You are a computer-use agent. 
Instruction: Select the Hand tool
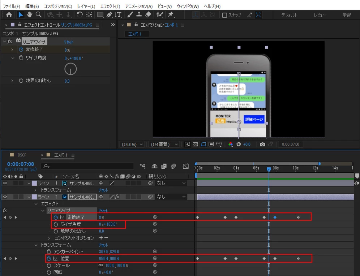click(29, 15)
